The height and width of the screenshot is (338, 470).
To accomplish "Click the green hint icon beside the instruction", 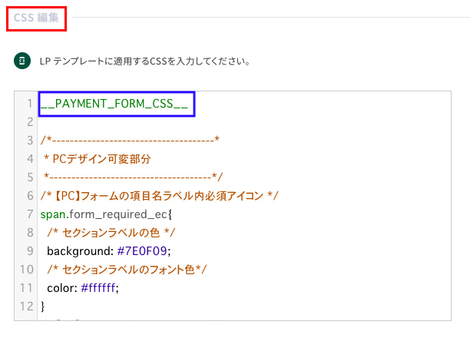I will point(22,61).
